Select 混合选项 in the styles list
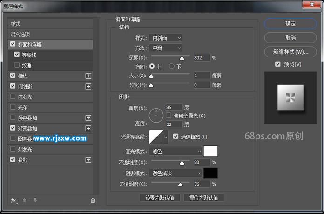Viewport: 324px width, 214px height. [21, 34]
